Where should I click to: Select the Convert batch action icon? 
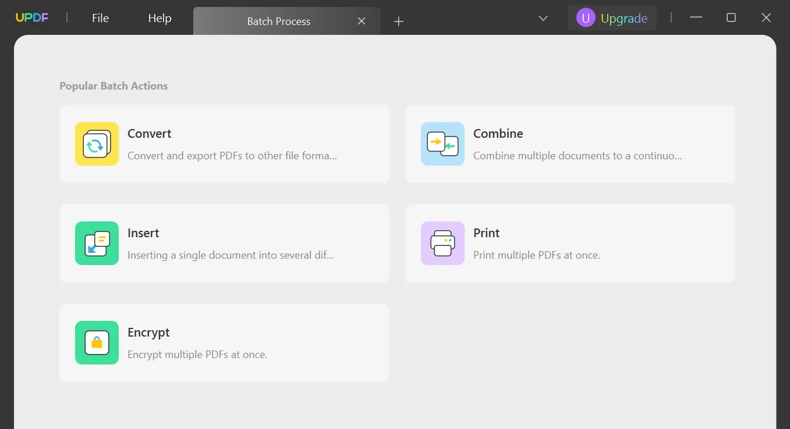tap(97, 144)
